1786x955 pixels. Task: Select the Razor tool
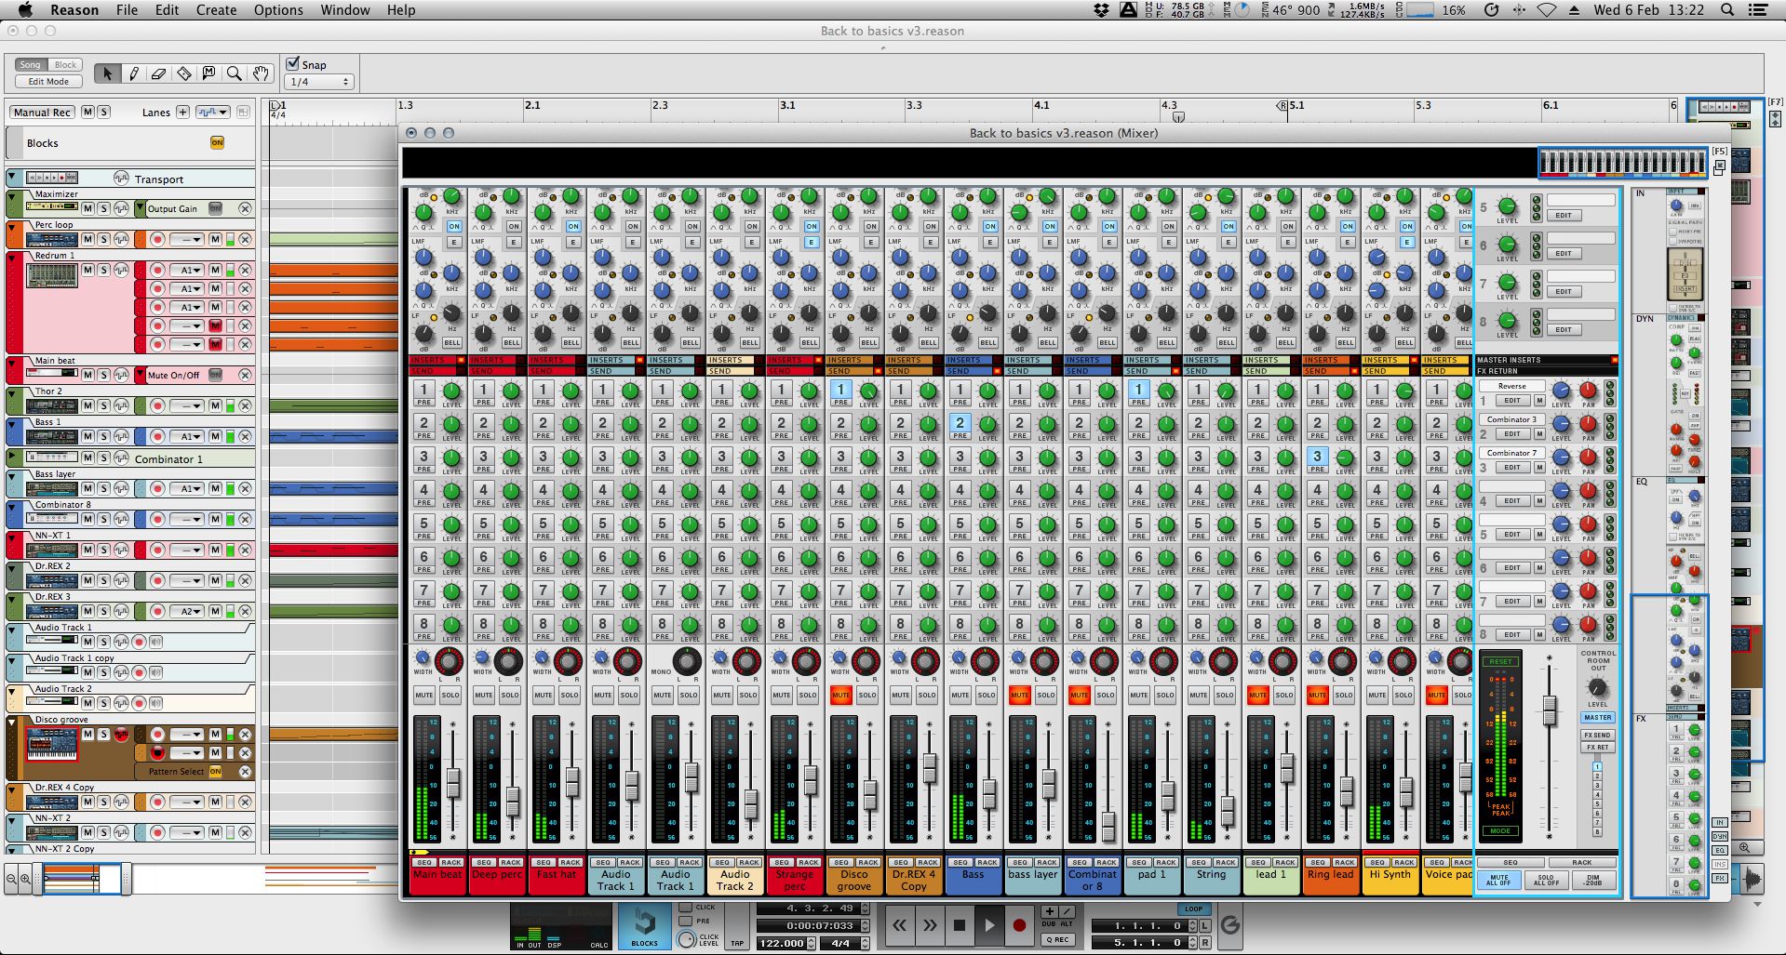(183, 73)
